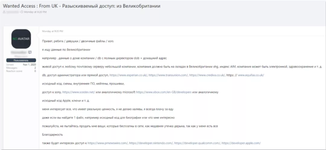Visit the developer.qualcomm.com link
The width and height of the screenshot is (326, 150).
click(x=196, y=143)
